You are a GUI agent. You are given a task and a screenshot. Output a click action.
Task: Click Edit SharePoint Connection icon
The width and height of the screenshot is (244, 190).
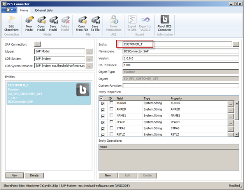[x=11, y=23]
